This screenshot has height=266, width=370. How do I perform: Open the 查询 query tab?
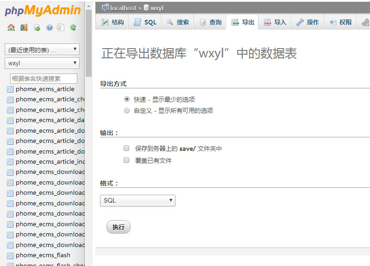click(209, 22)
